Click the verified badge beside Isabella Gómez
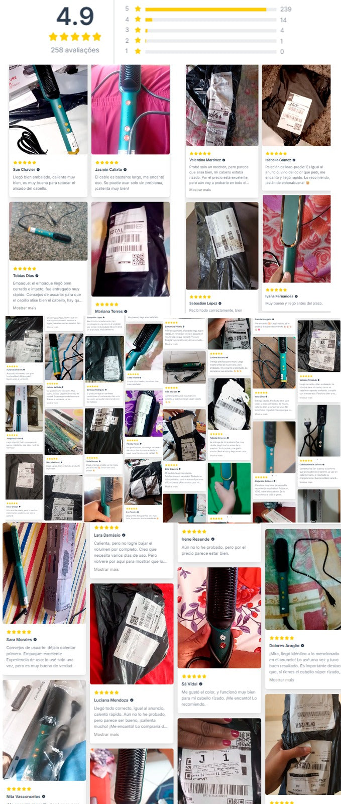Viewport: 341px width, 804px height. [x=294, y=160]
